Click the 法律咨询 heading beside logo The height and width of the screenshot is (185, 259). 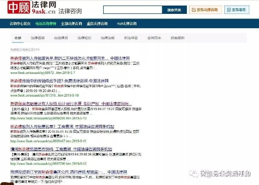[70, 11]
